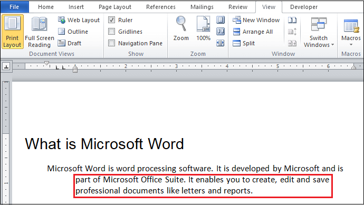This screenshot has height=205, width=364.
Task: Choose One Page zoom icon
Action: 221,19
